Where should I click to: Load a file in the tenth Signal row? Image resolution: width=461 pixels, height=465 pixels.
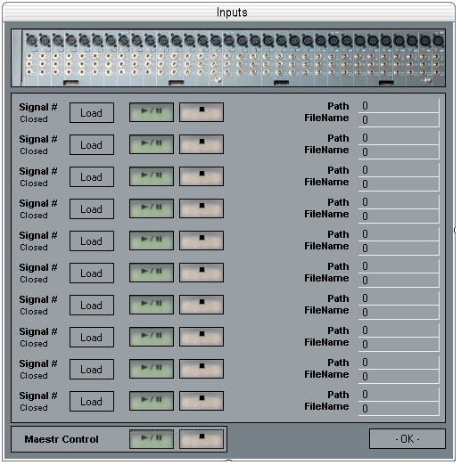[x=92, y=402]
